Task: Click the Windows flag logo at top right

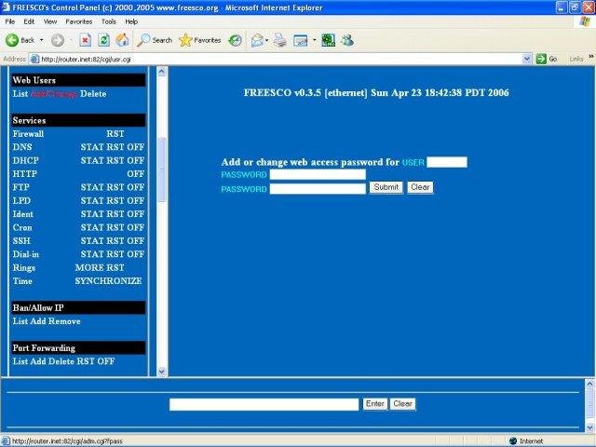Action: (x=585, y=21)
